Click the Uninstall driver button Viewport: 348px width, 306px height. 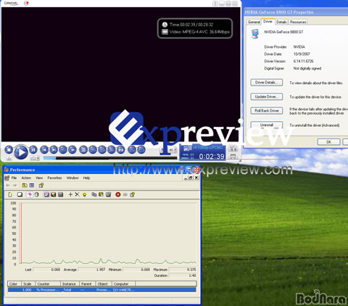coord(267,125)
